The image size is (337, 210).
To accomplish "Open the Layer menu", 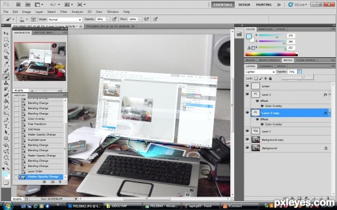I will pyautogui.click(x=39, y=12).
